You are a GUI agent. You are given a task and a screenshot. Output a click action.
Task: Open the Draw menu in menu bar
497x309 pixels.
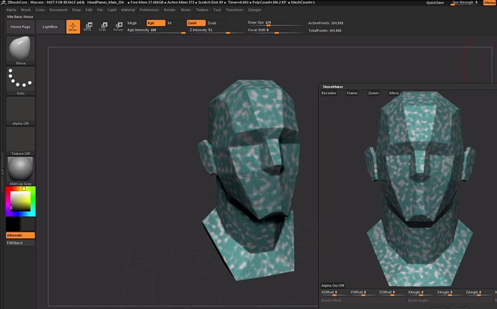click(77, 10)
